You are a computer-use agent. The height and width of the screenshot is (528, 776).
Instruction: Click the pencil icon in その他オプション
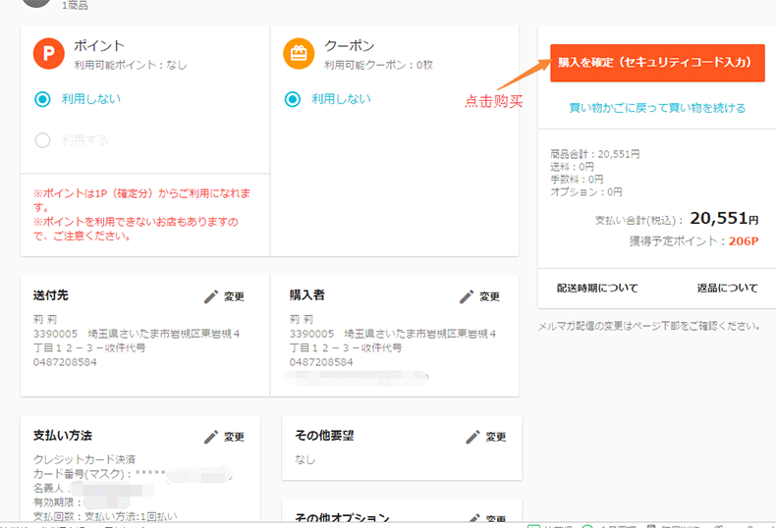(472, 519)
